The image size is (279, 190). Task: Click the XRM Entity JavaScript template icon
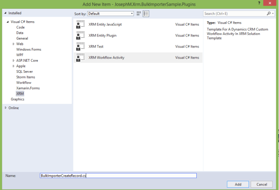80,24
